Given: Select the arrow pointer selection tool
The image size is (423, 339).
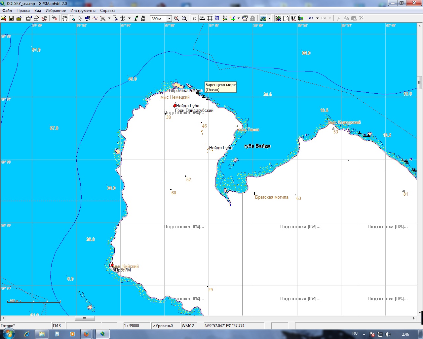Looking at the screenshot, I should click(x=80, y=19).
